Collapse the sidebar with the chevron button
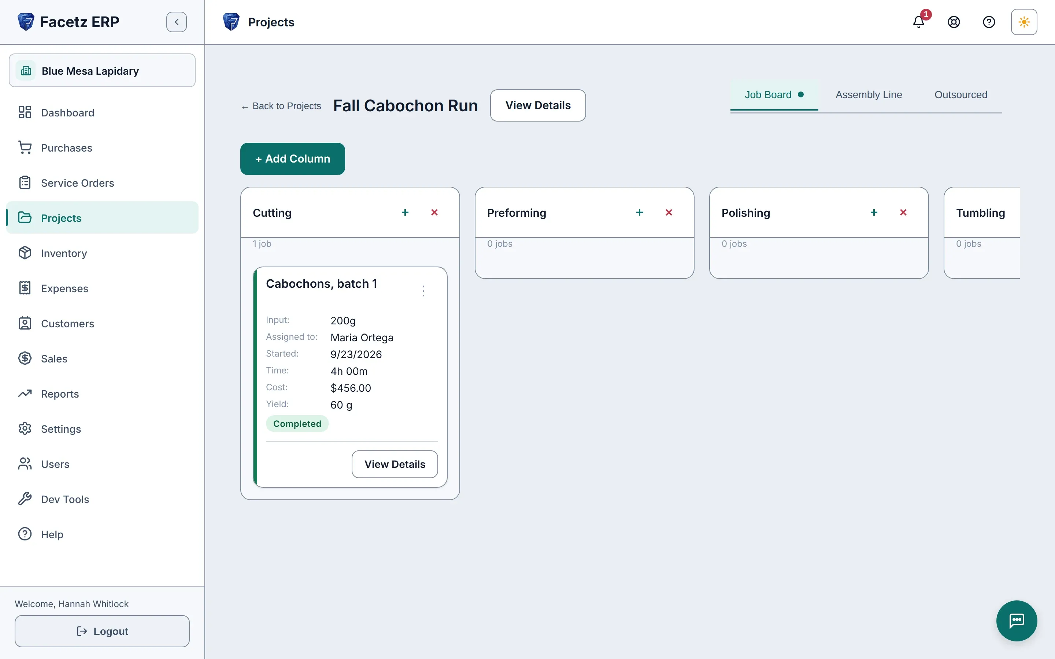The height and width of the screenshot is (659, 1055). [x=177, y=22]
